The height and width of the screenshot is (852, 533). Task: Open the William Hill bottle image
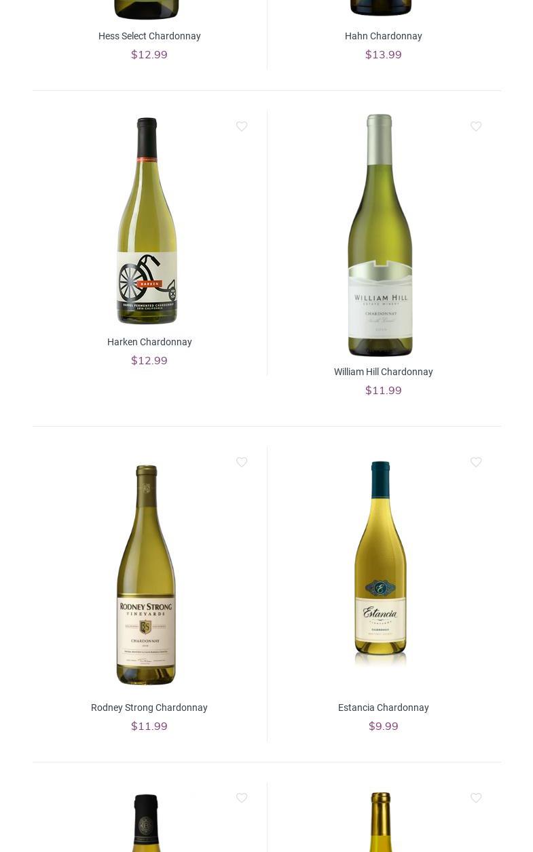pyautogui.click(x=380, y=235)
